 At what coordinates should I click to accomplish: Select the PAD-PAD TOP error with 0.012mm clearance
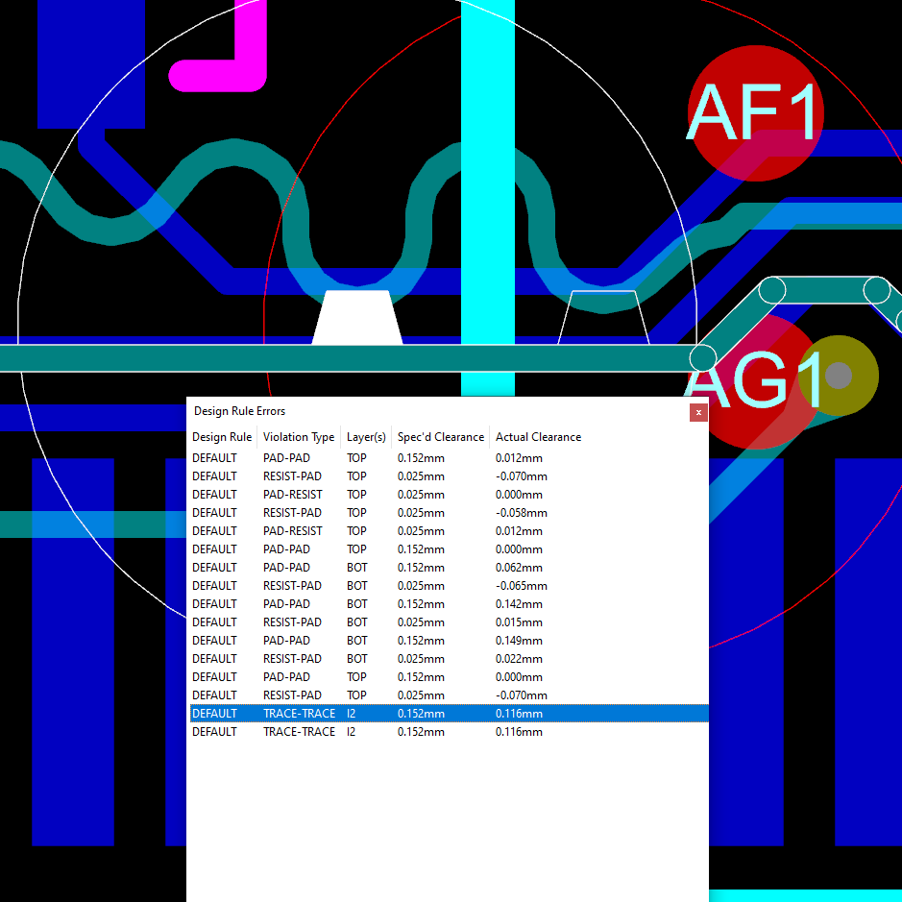[x=384, y=458]
